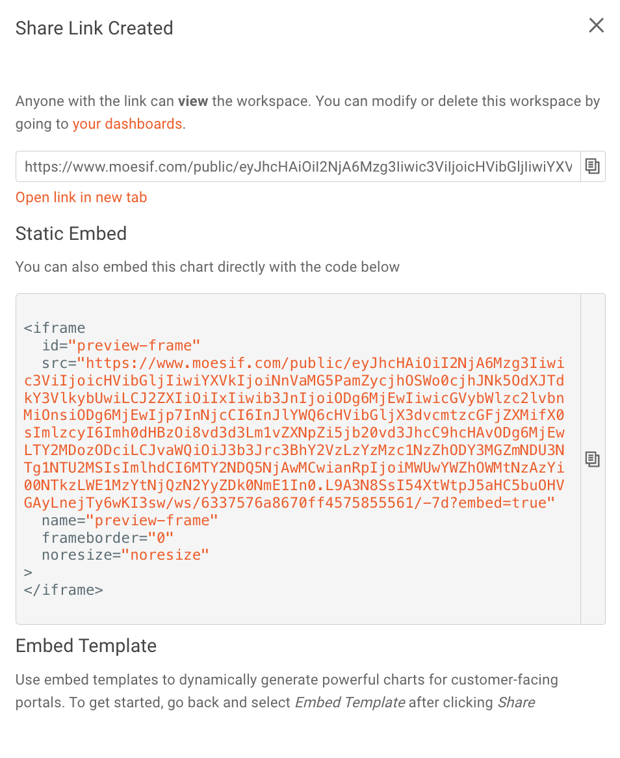Open your dashboards link
620x758 pixels.
(127, 124)
